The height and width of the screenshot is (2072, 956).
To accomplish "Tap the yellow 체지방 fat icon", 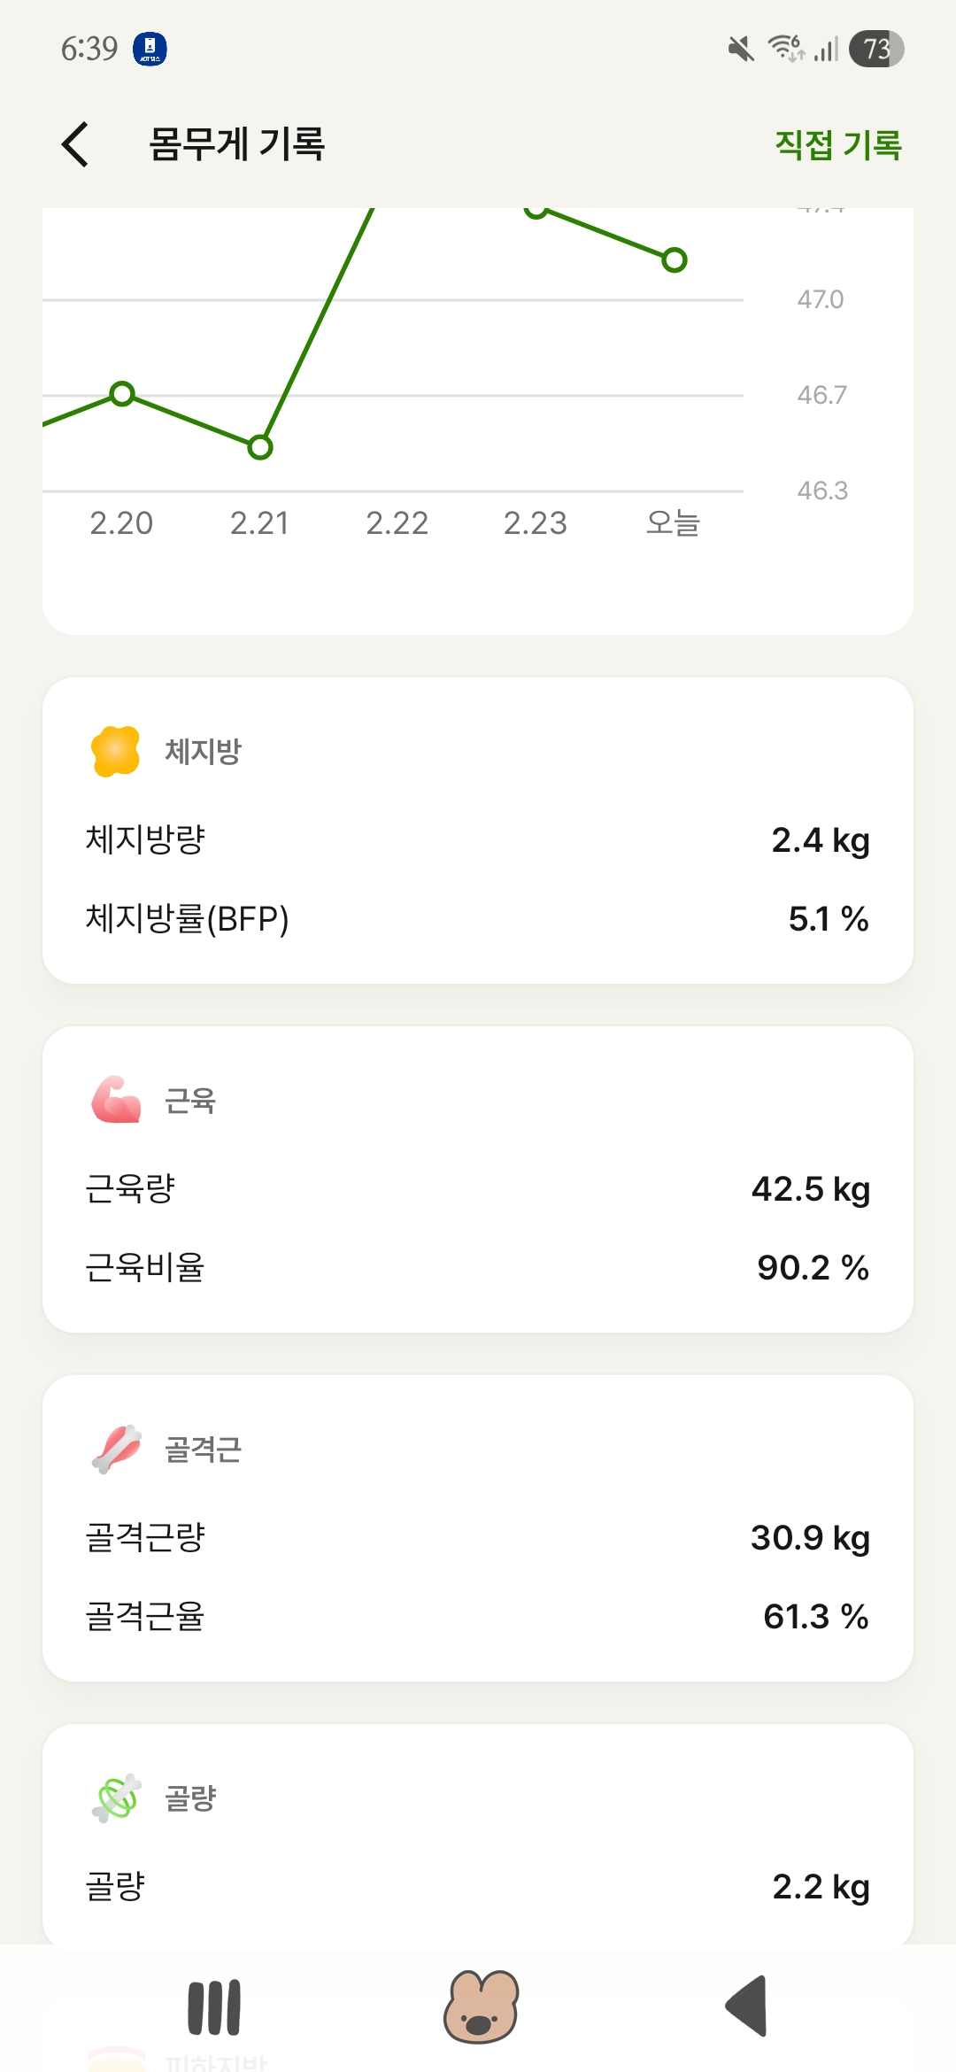I will (x=116, y=751).
